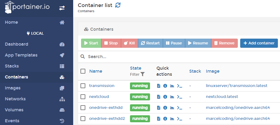The width and height of the screenshot is (280, 125).
Task: Click the Images copy icon
Action: point(62,88)
